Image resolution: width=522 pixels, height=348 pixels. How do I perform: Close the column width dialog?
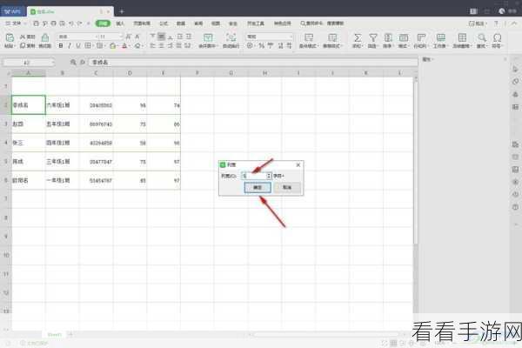[x=298, y=164]
